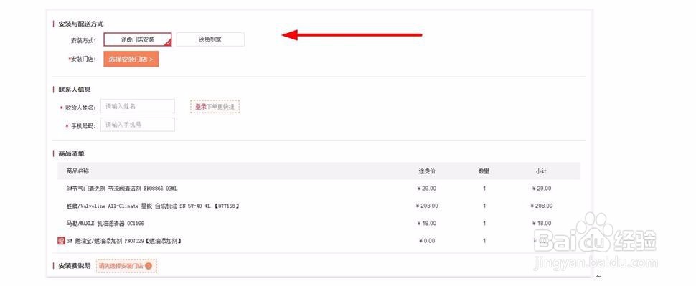The height and width of the screenshot is (286, 696).
Task: Select 途虎门店安装 installation method
Action: point(138,39)
